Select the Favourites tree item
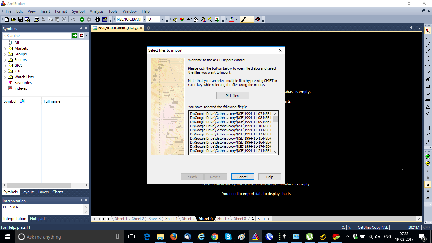The image size is (432, 243). pyautogui.click(x=23, y=83)
